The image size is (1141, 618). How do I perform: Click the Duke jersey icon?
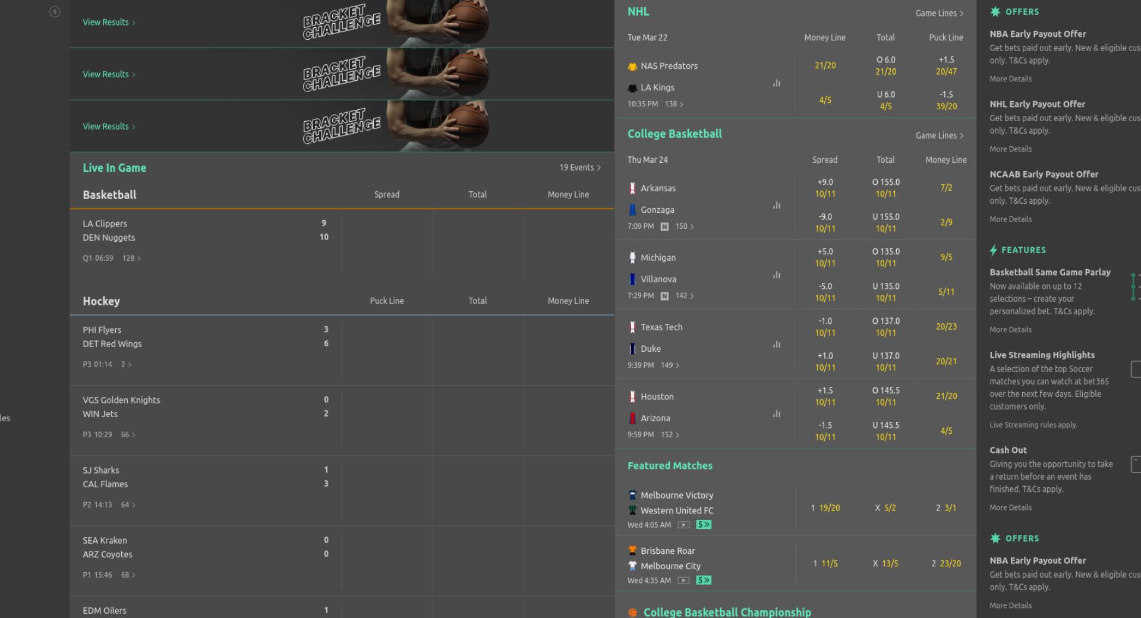[632, 349]
